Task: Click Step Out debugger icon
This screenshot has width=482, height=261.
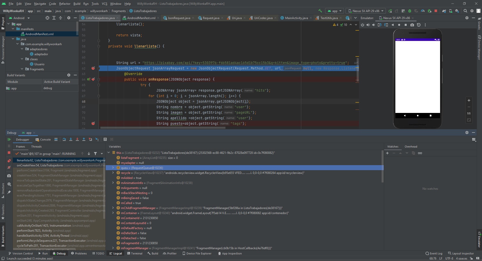Action: click(84, 139)
